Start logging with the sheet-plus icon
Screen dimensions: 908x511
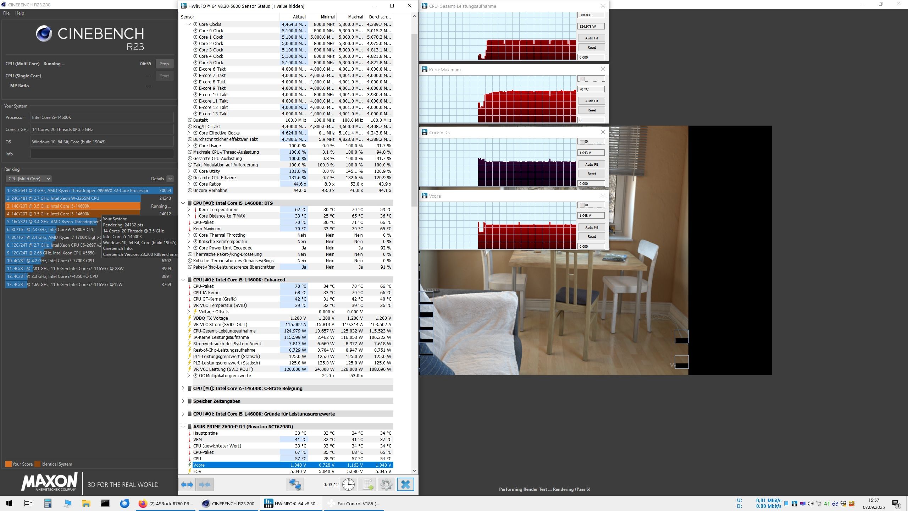tap(367, 484)
